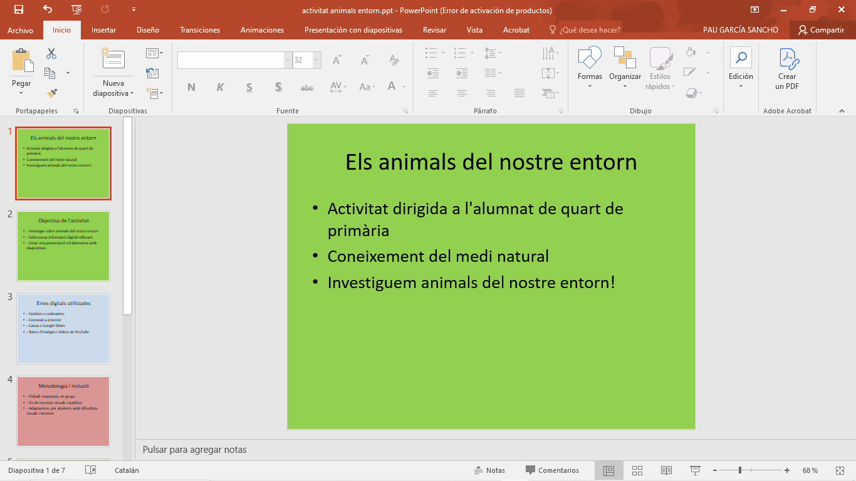Adjust the zoom slider handle
This screenshot has width=856, height=481.
point(740,470)
